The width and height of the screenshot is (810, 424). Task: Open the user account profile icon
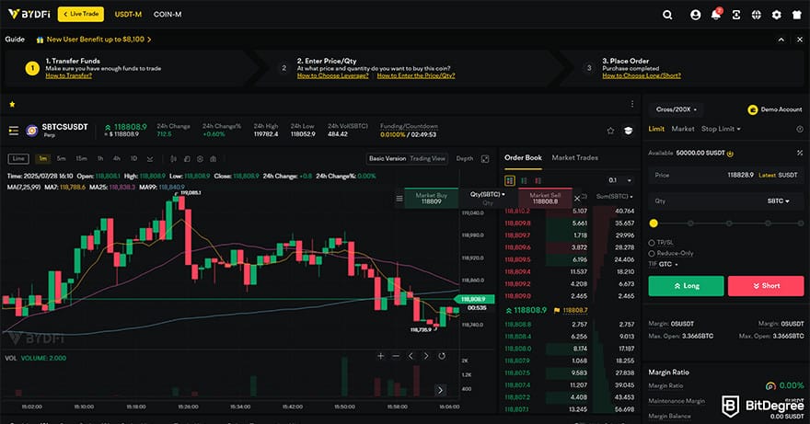coord(695,15)
